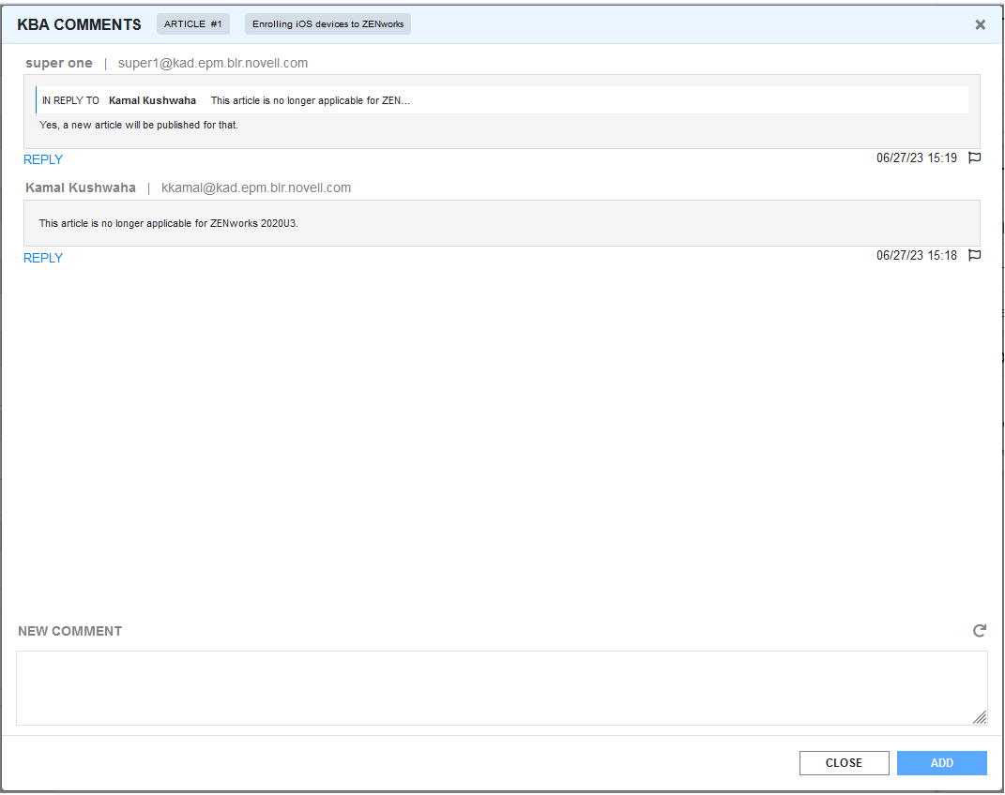Screen dimensions: 1005x795
Task: Click author name 'Kamal Kushwaha' heading
Action: (81, 187)
